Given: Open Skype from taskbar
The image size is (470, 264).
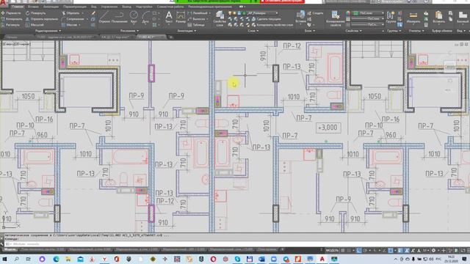Looking at the screenshot, I should coord(237,259).
